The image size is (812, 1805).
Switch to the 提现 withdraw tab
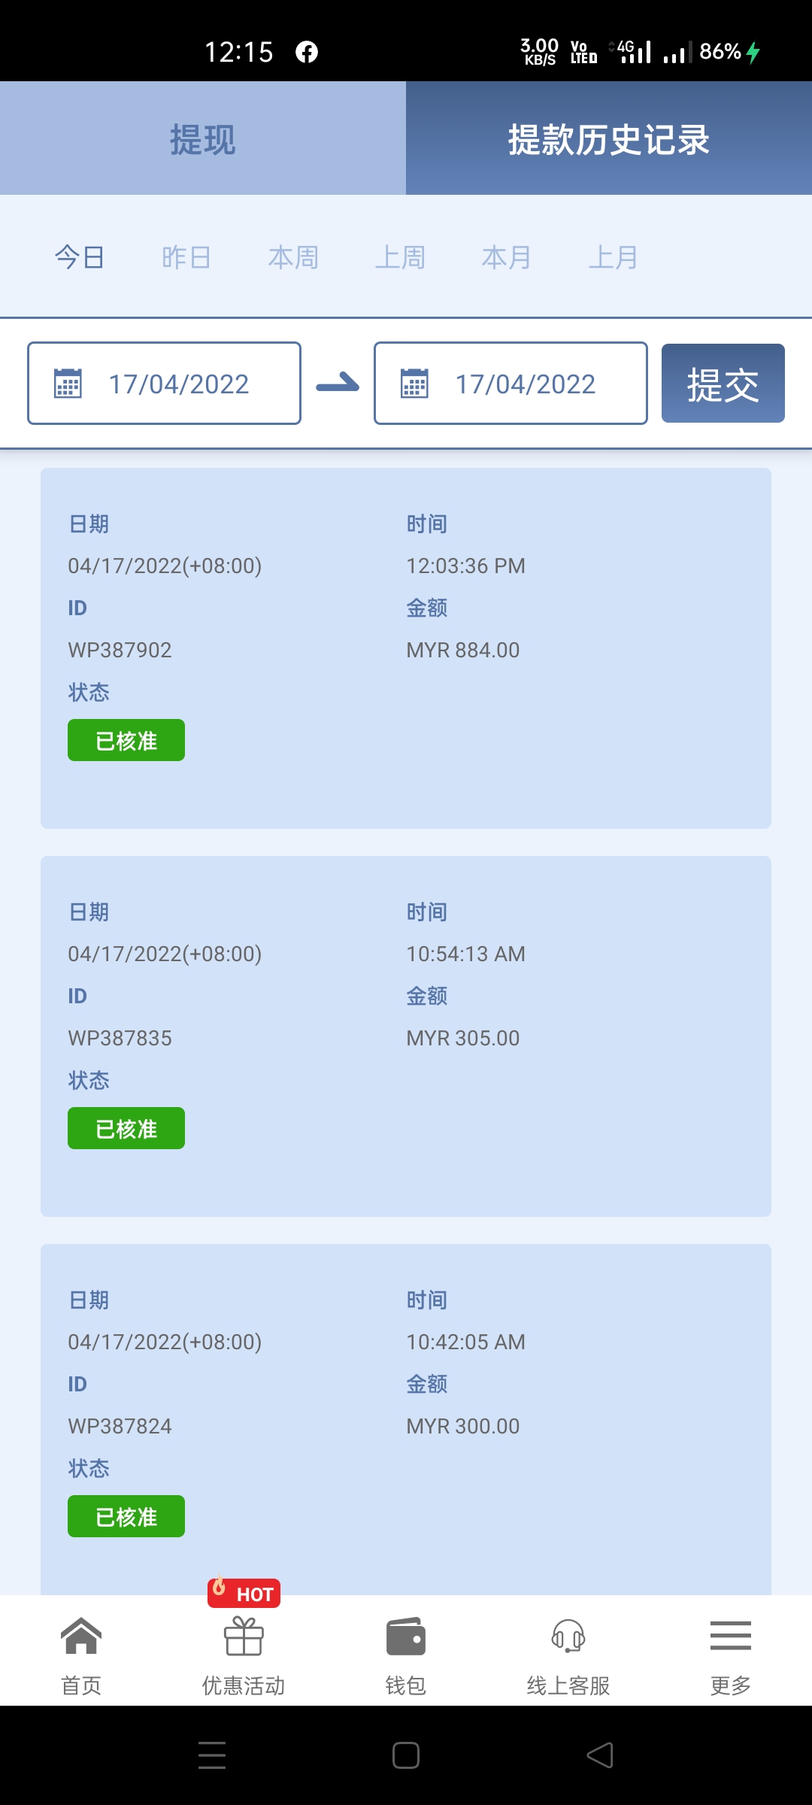coord(203,139)
